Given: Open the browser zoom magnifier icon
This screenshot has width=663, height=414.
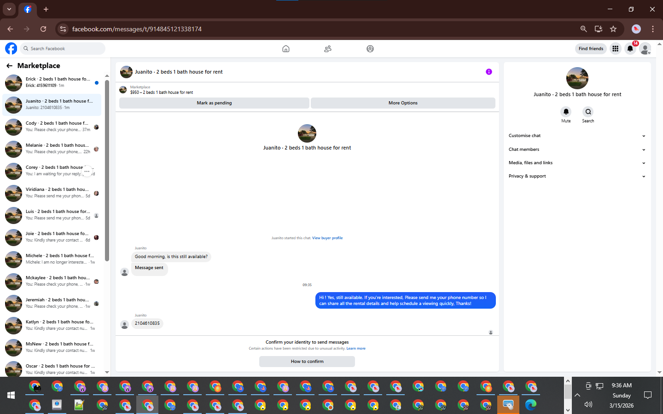Looking at the screenshot, I should tap(583, 29).
